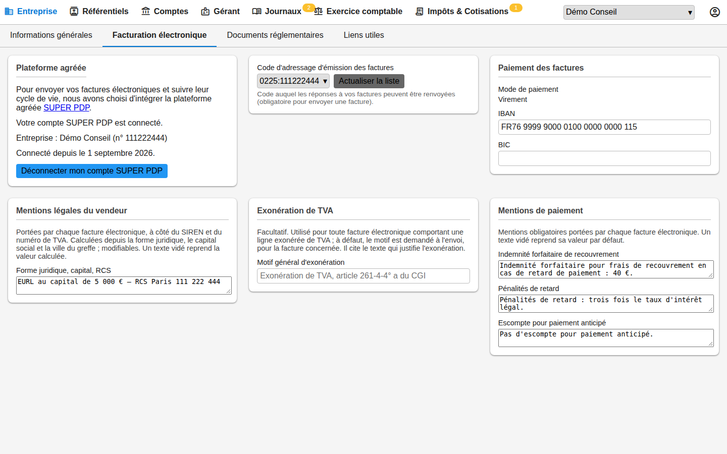Click the Paiement des factures heading
Image resolution: width=727 pixels, height=454 pixels.
click(541, 68)
